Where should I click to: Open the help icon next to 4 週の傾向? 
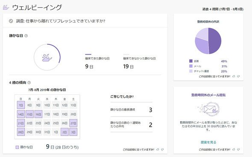pos(29,82)
